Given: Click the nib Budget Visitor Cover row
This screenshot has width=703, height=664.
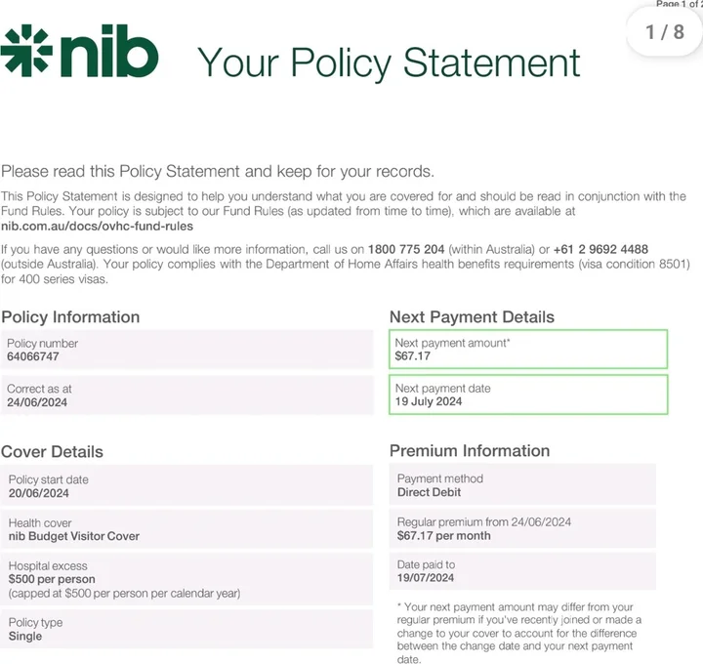Looking at the screenshot, I should click(186, 529).
